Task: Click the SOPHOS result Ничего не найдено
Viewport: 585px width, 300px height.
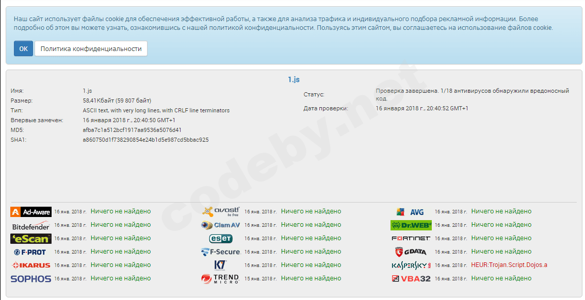Action: pyautogui.click(x=121, y=278)
